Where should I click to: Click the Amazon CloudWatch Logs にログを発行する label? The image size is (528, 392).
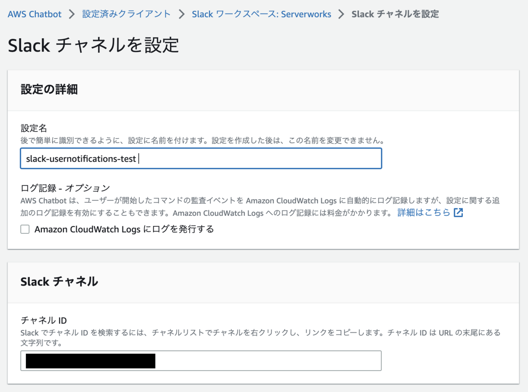pos(124,229)
